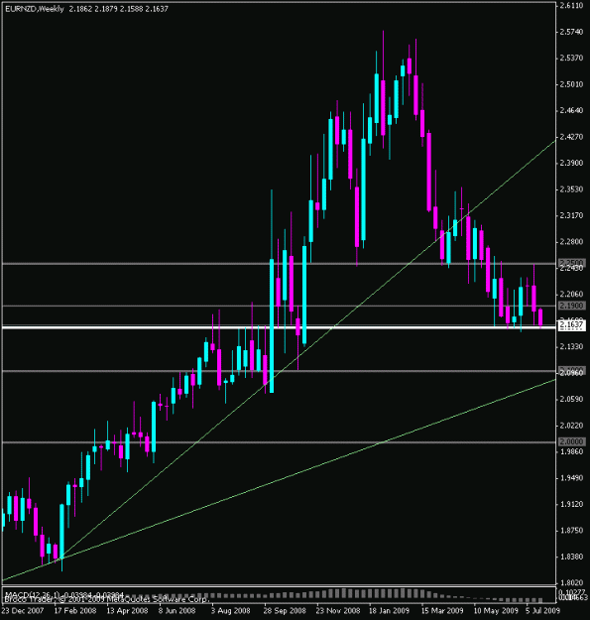Click the 15 Mar 2009 date label
This screenshot has width=590, height=620.
tap(442, 610)
